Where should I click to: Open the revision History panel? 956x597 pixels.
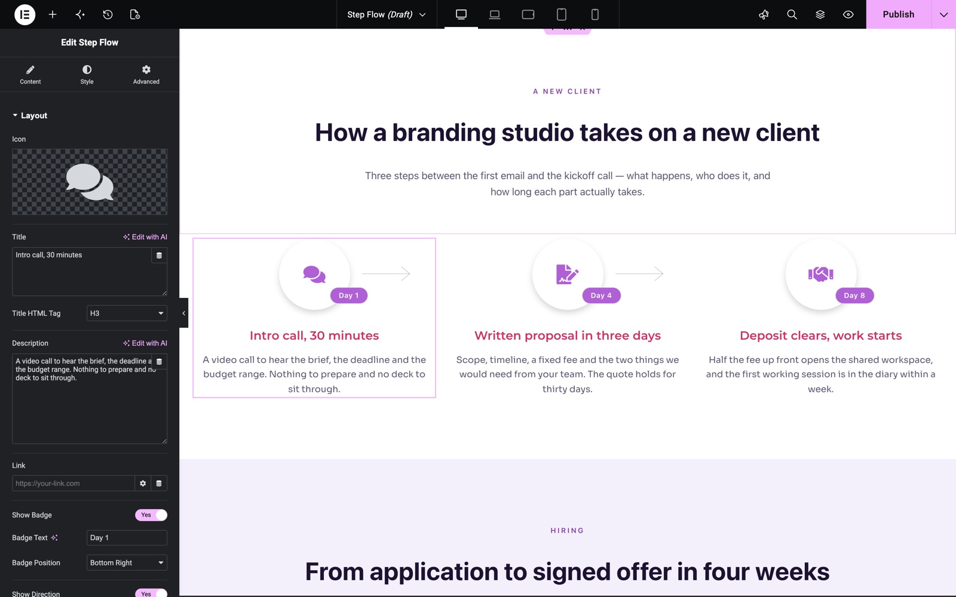pos(108,14)
